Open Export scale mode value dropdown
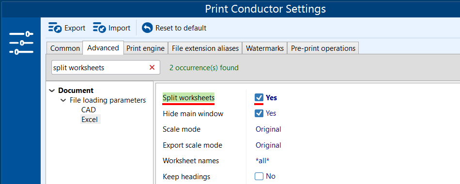Image resolution: width=460 pixels, height=184 pixels. coord(268,145)
